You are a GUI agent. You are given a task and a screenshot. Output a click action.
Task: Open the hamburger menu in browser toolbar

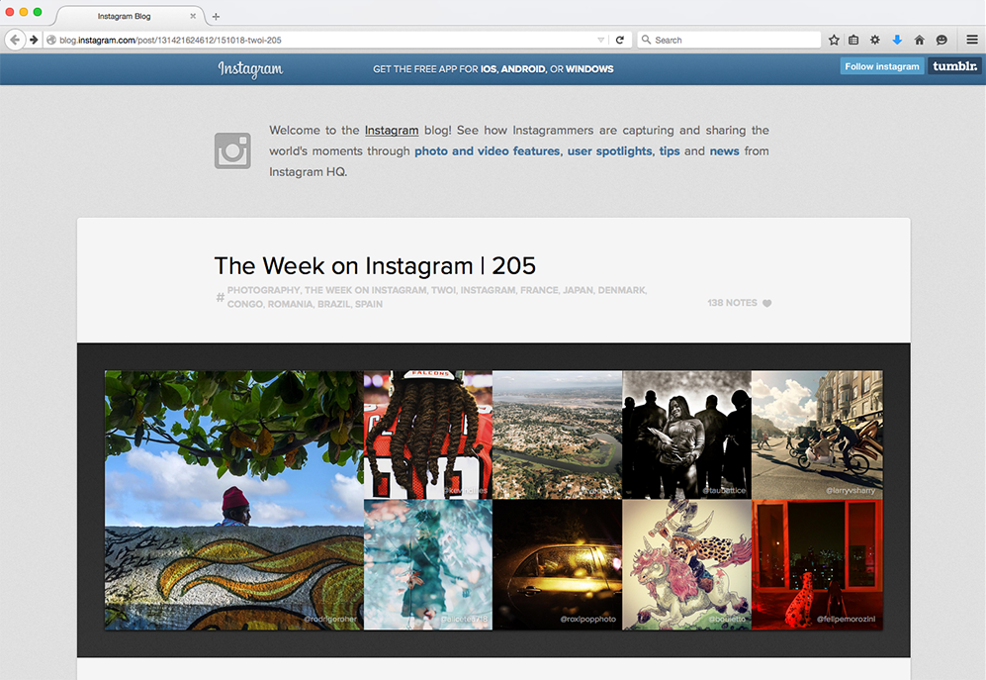coord(972,40)
